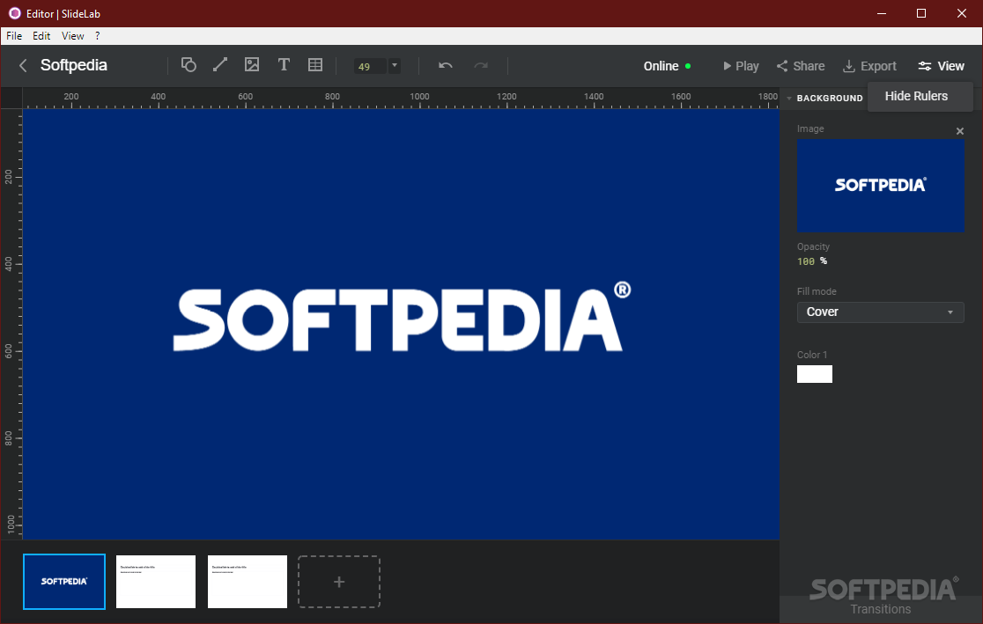983x624 pixels.
Task: Open the Fill mode Cover dropdown
Action: (x=880, y=312)
